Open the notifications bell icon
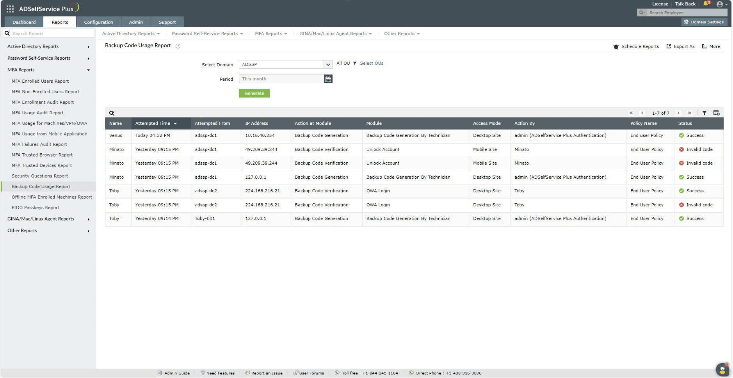The image size is (733, 378). click(x=706, y=4)
